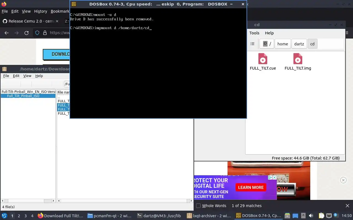The width and height of the screenshot is (353, 220).
Task: Open Help menu in lxqt-archiver
Action: pyautogui.click(x=39, y=76)
